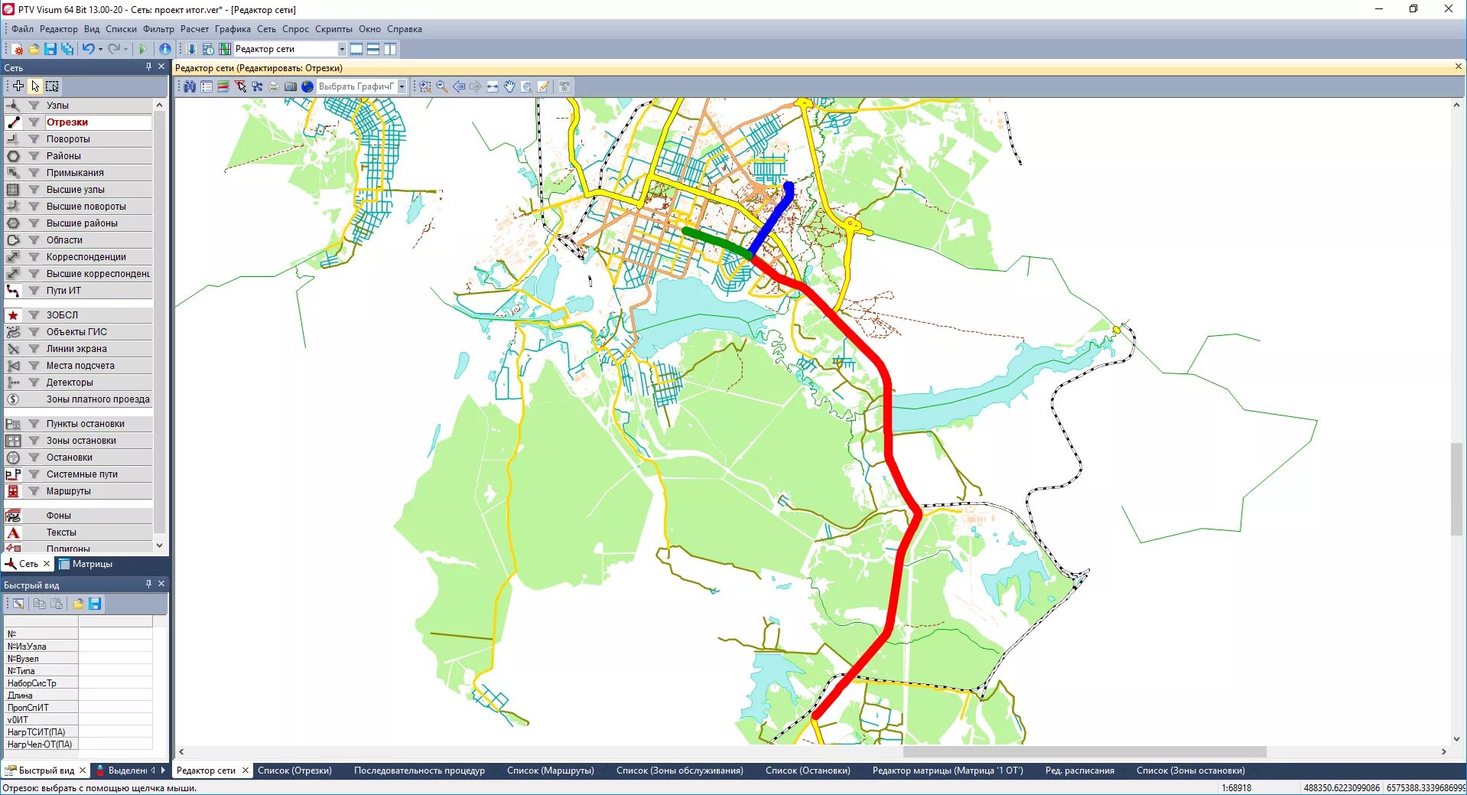Pin the Сеть panel with pushpin
Image resolution: width=1467 pixels, height=795 pixels.
click(148, 67)
